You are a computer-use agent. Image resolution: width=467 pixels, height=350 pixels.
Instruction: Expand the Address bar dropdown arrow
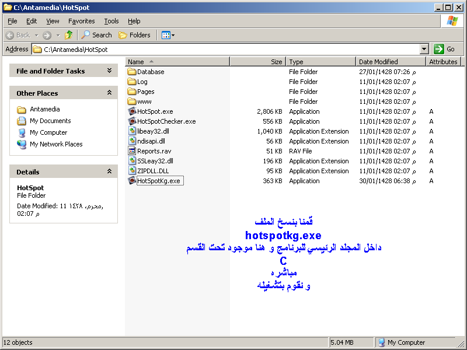(x=424, y=50)
